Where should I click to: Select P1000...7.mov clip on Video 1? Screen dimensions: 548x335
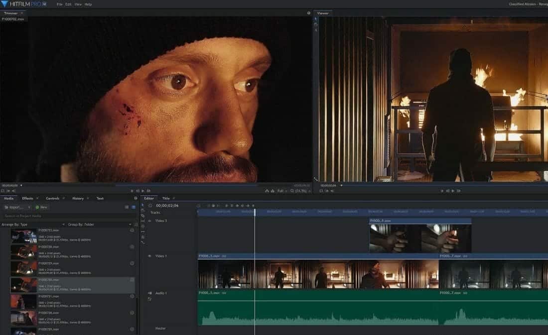tap(494, 271)
